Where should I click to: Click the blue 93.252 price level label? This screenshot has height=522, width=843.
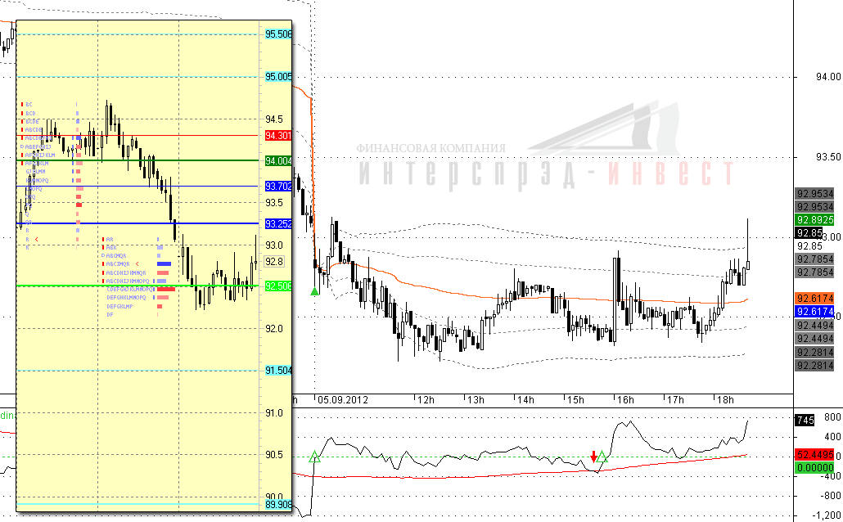tap(278, 223)
